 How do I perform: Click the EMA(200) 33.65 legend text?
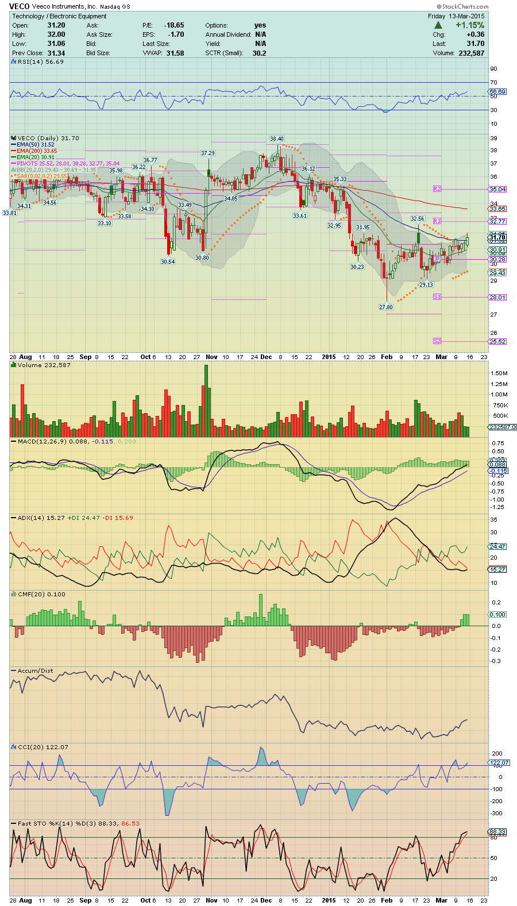tap(37, 151)
